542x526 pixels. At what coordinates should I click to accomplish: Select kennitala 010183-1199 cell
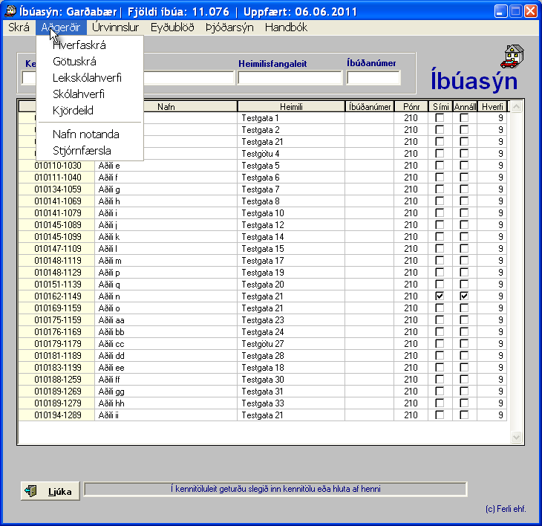(x=56, y=367)
